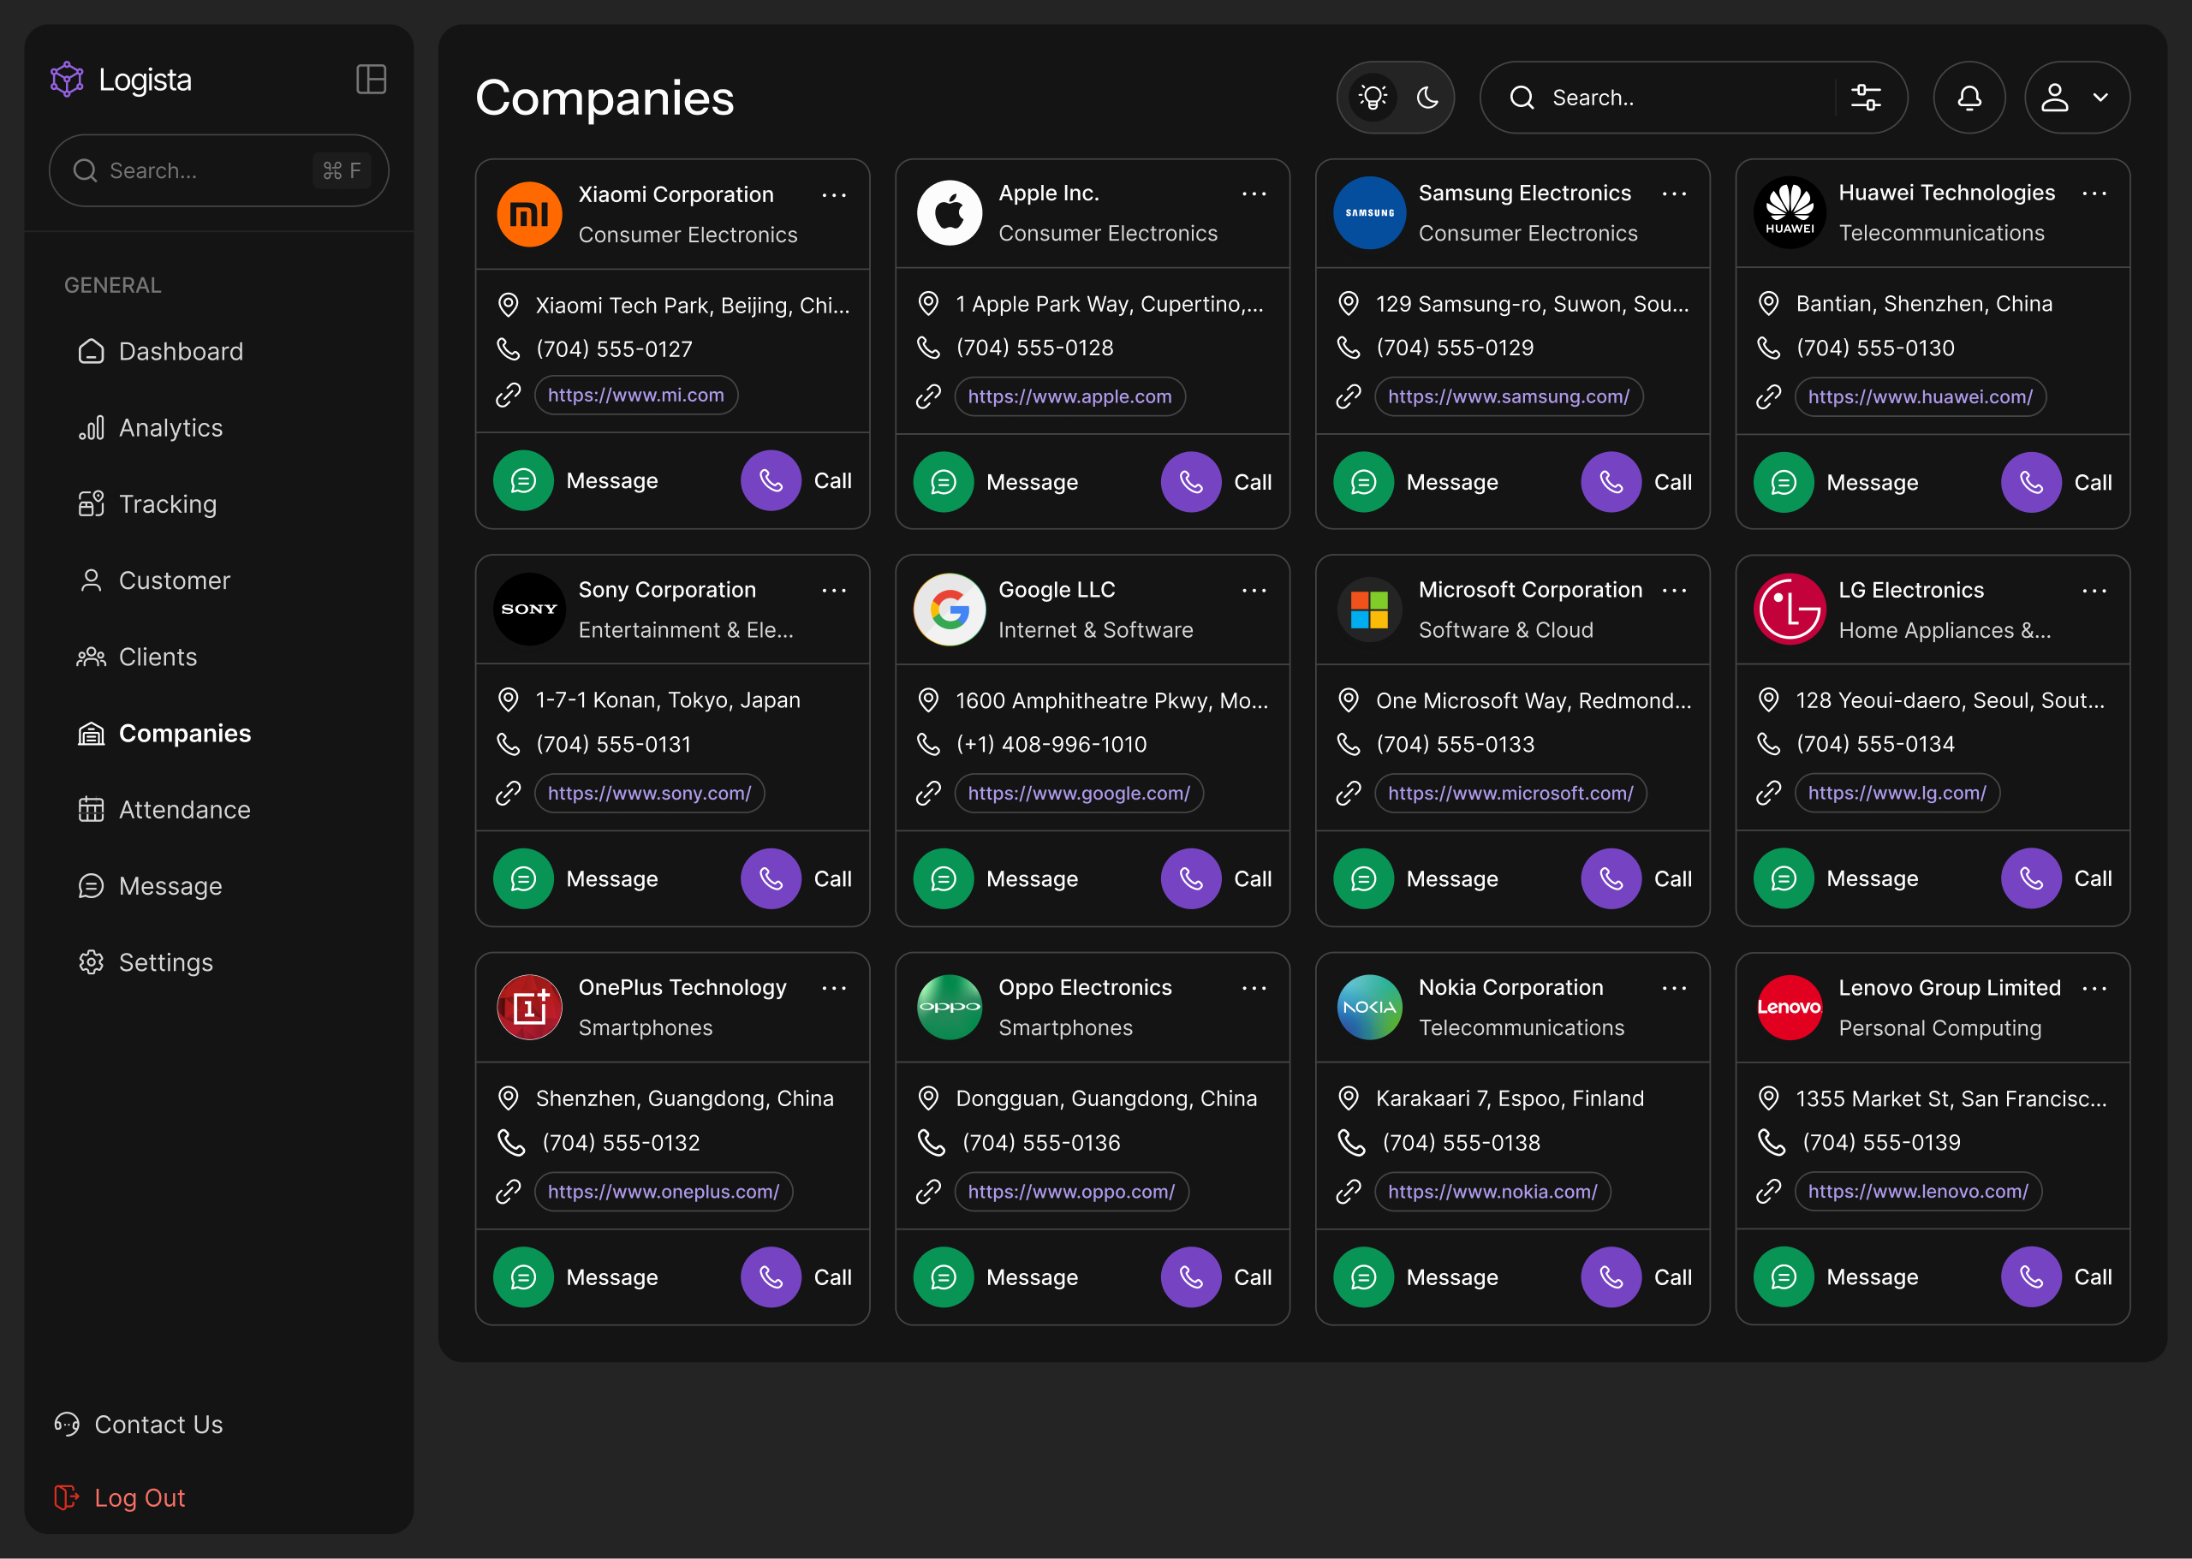Open OnePlus Technology more options menu
The image size is (2192, 1559).
(x=833, y=988)
